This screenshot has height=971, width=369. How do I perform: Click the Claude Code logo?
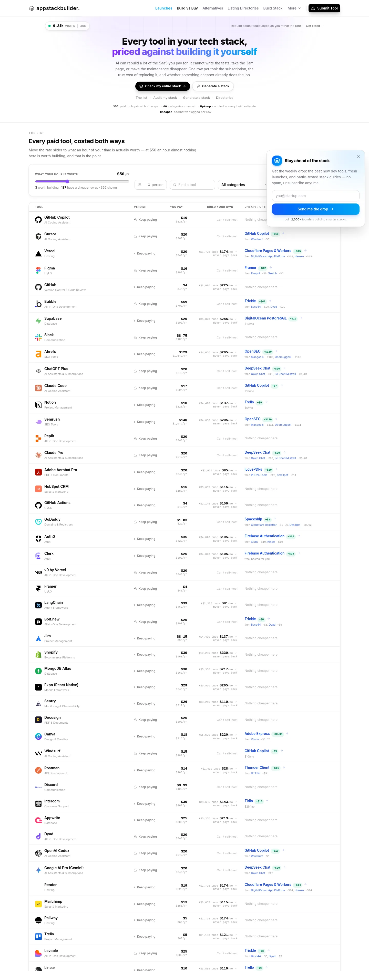coord(38,388)
